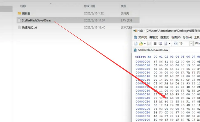Select 快捷方式.txt in Explorer file list
The width and height of the screenshot is (200, 122).
30,27
